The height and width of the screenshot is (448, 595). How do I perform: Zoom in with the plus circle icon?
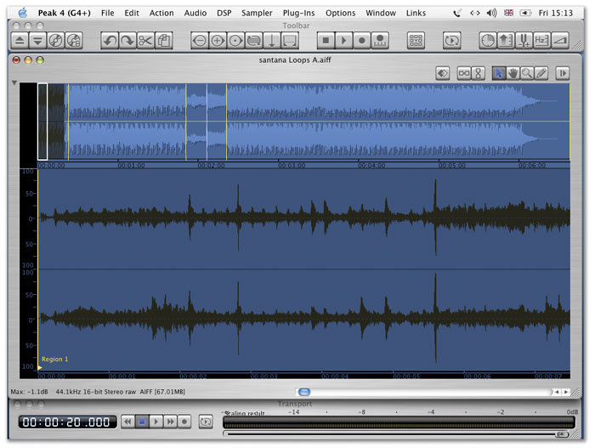point(218,41)
